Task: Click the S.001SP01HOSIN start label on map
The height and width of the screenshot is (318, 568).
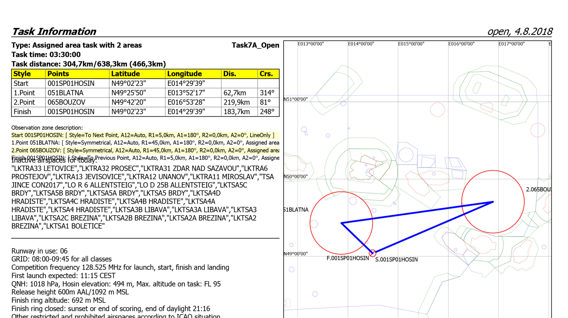Action: point(396,260)
